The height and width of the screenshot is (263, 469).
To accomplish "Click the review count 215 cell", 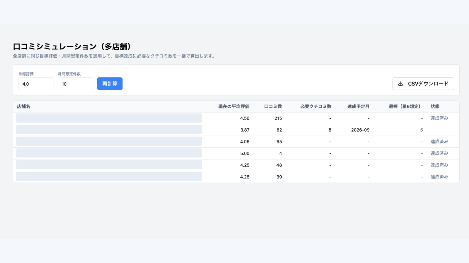I will 278,118.
